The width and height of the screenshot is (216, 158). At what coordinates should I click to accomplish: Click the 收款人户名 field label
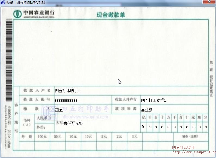[x=37, y=91]
